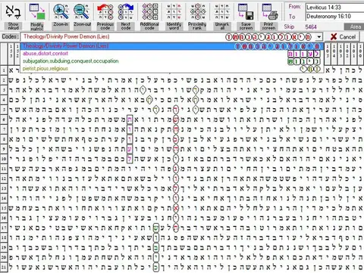This screenshot has height=273, width=364.
Task: Activate the Identify word tool
Action: pos(174,12)
